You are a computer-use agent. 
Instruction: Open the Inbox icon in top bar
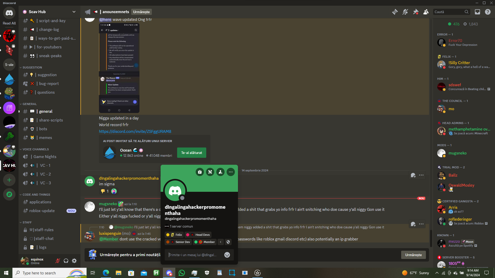tap(477, 12)
